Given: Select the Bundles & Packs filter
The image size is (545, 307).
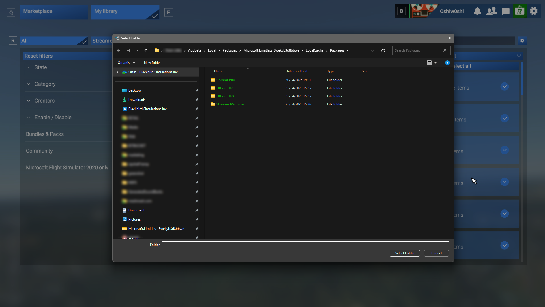Looking at the screenshot, I should pos(45,134).
